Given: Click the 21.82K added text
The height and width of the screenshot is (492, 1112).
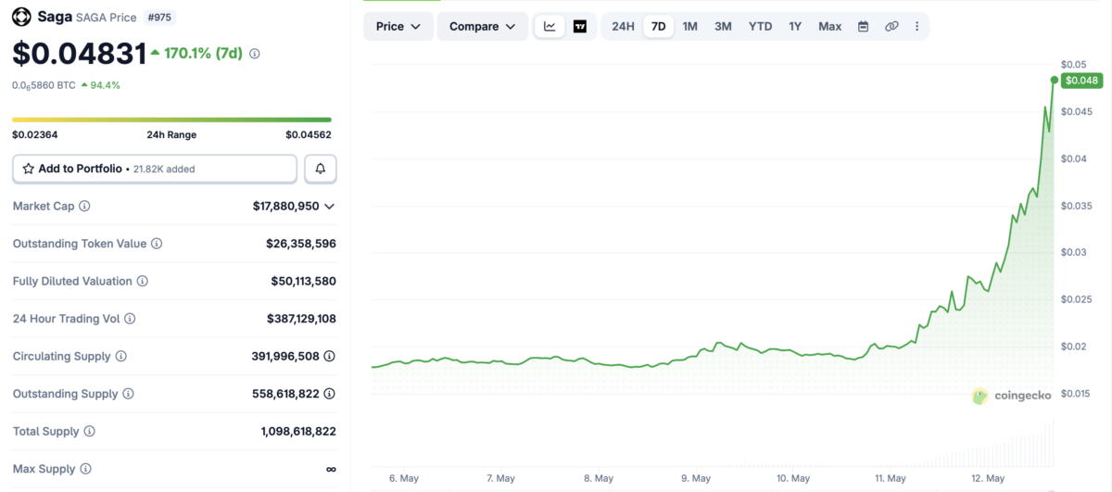Looking at the screenshot, I should pos(164,169).
